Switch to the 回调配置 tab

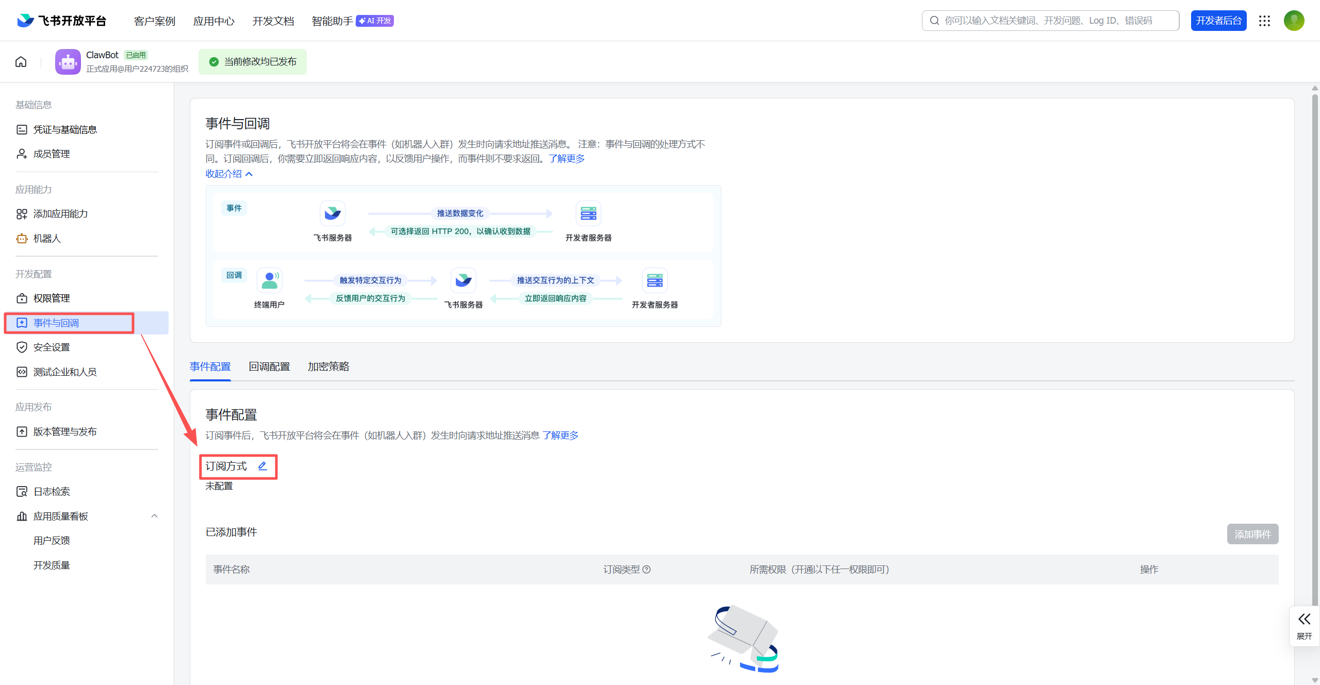point(269,366)
